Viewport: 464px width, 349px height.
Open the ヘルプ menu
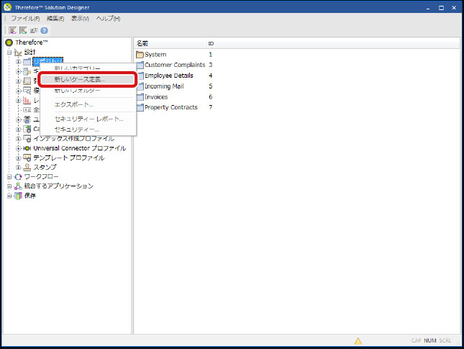[108, 18]
